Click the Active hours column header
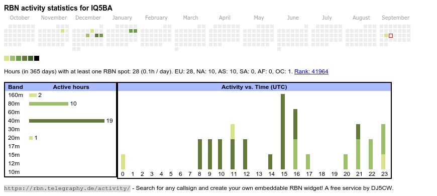 (71, 87)
